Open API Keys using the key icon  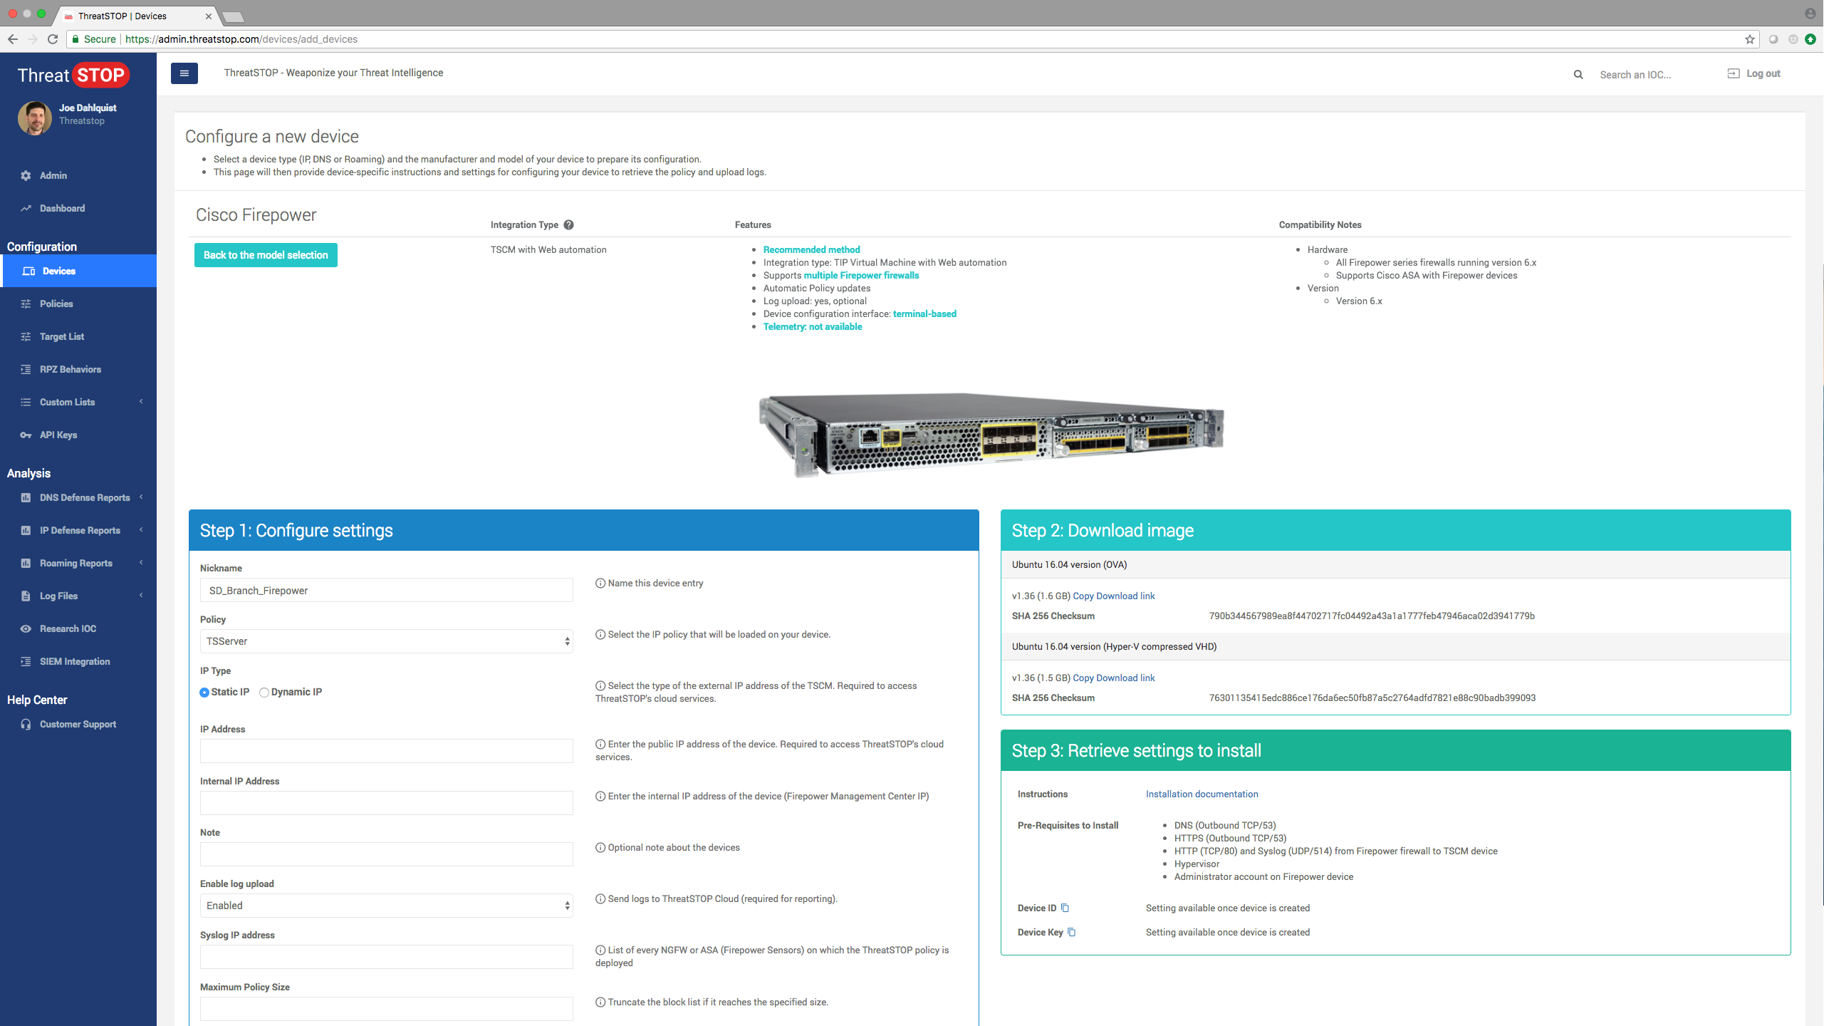point(26,435)
